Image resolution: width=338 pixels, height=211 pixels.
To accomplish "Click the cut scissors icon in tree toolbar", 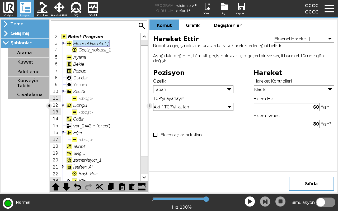I will (100, 187).
